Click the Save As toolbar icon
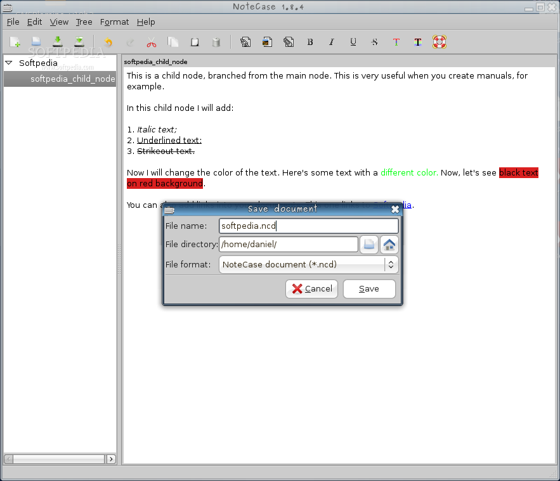This screenshot has height=481, width=560. [x=79, y=42]
